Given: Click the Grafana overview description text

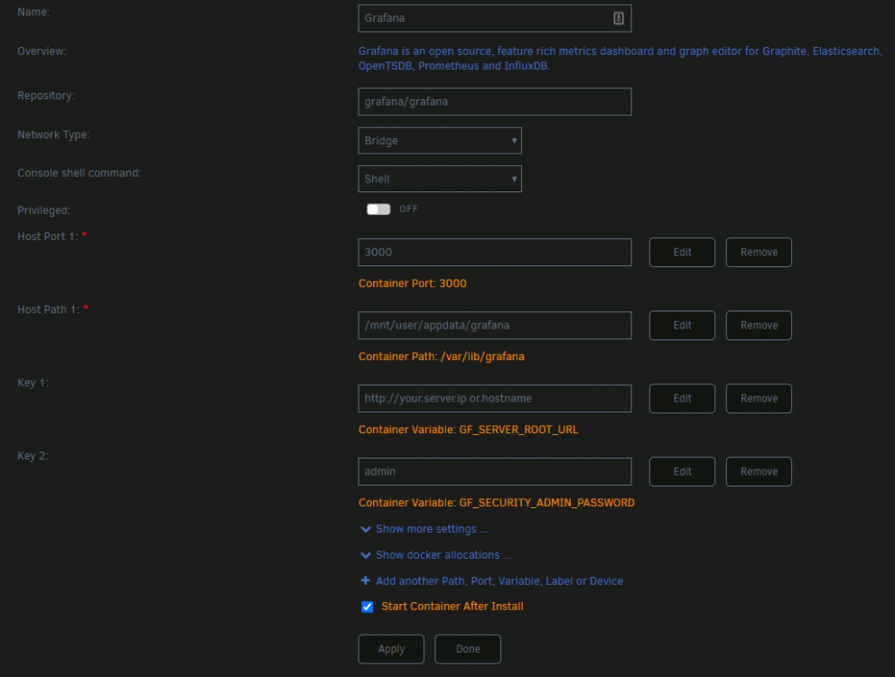Looking at the screenshot, I should (620, 59).
